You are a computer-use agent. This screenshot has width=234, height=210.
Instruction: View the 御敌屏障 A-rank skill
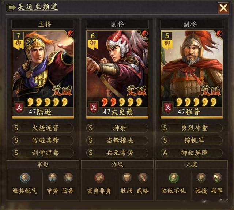[192, 153]
